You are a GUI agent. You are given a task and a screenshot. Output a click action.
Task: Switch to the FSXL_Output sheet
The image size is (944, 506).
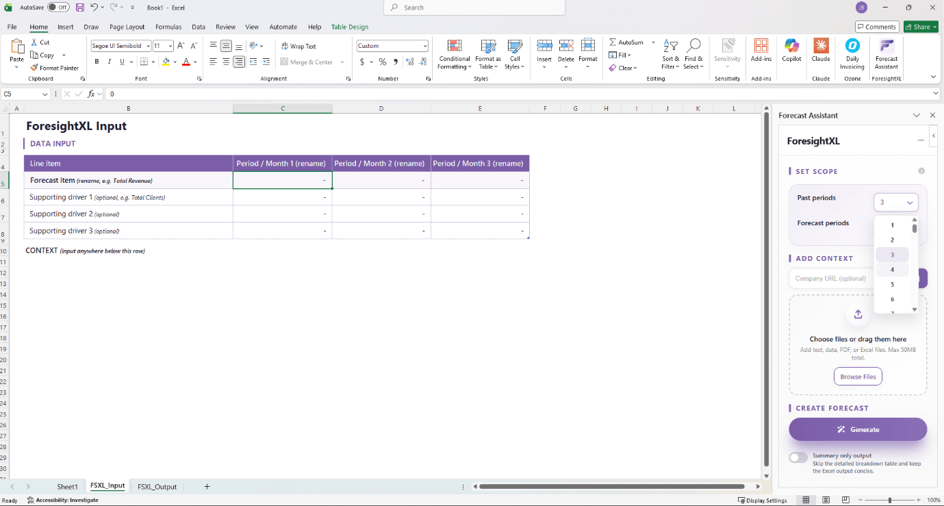(157, 486)
